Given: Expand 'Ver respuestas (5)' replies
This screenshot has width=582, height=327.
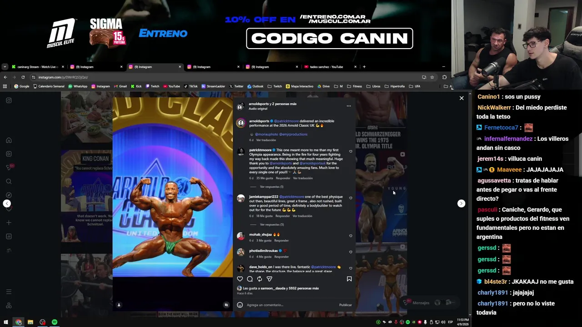Looking at the screenshot, I should (x=271, y=224).
